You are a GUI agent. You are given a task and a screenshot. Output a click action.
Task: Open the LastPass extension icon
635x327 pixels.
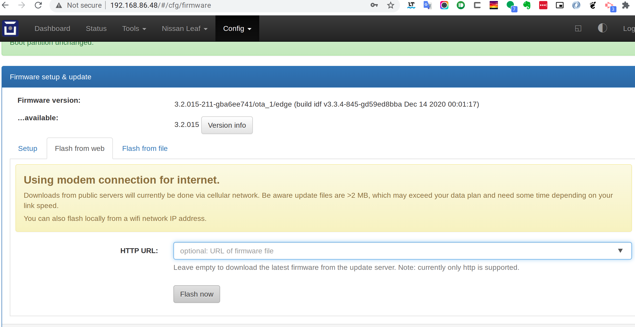click(543, 5)
